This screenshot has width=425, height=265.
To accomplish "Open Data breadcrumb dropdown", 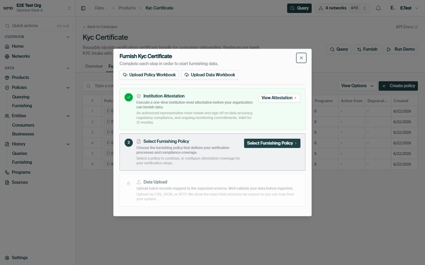I will 101,8.
